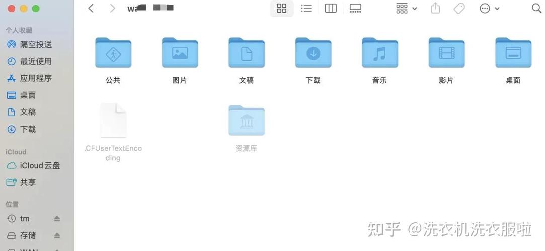545x251 pixels.
Task: Click the 公共 folder name label
Action: [x=113, y=80]
